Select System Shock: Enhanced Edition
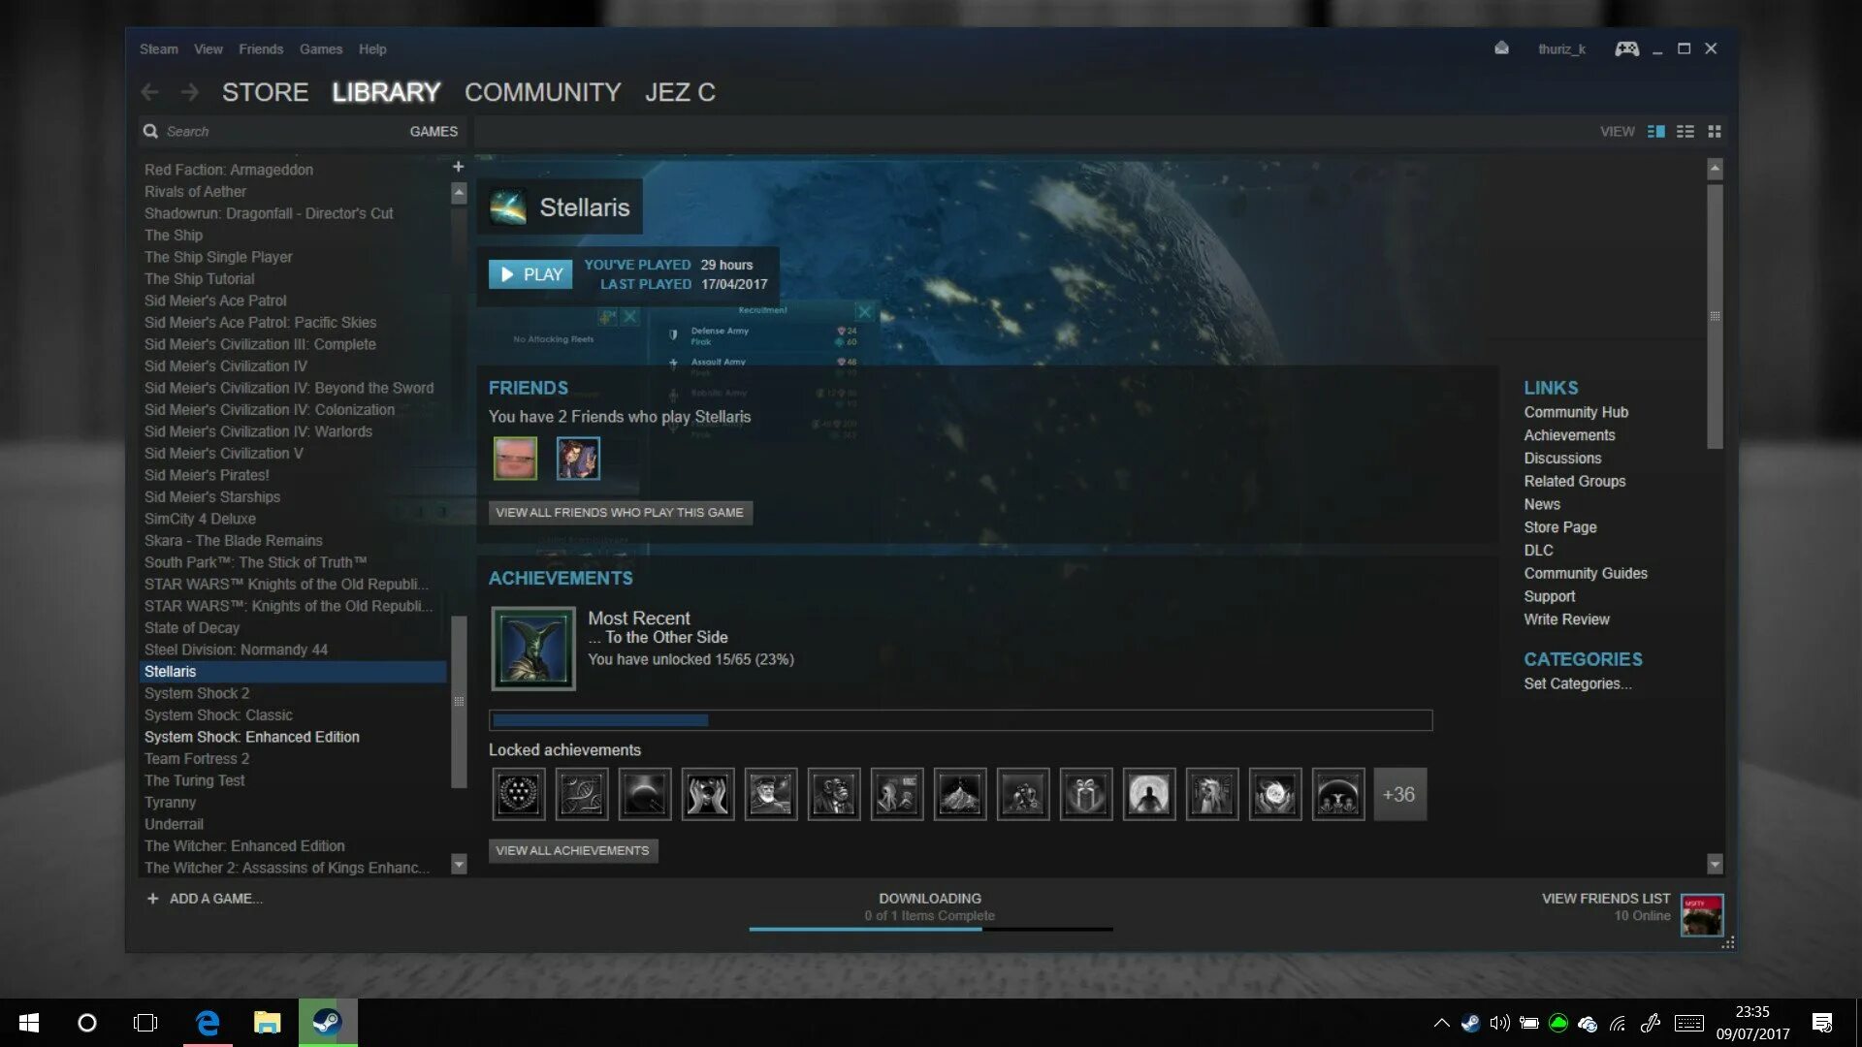This screenshot has height=1047, width=1862. (293, 737)
